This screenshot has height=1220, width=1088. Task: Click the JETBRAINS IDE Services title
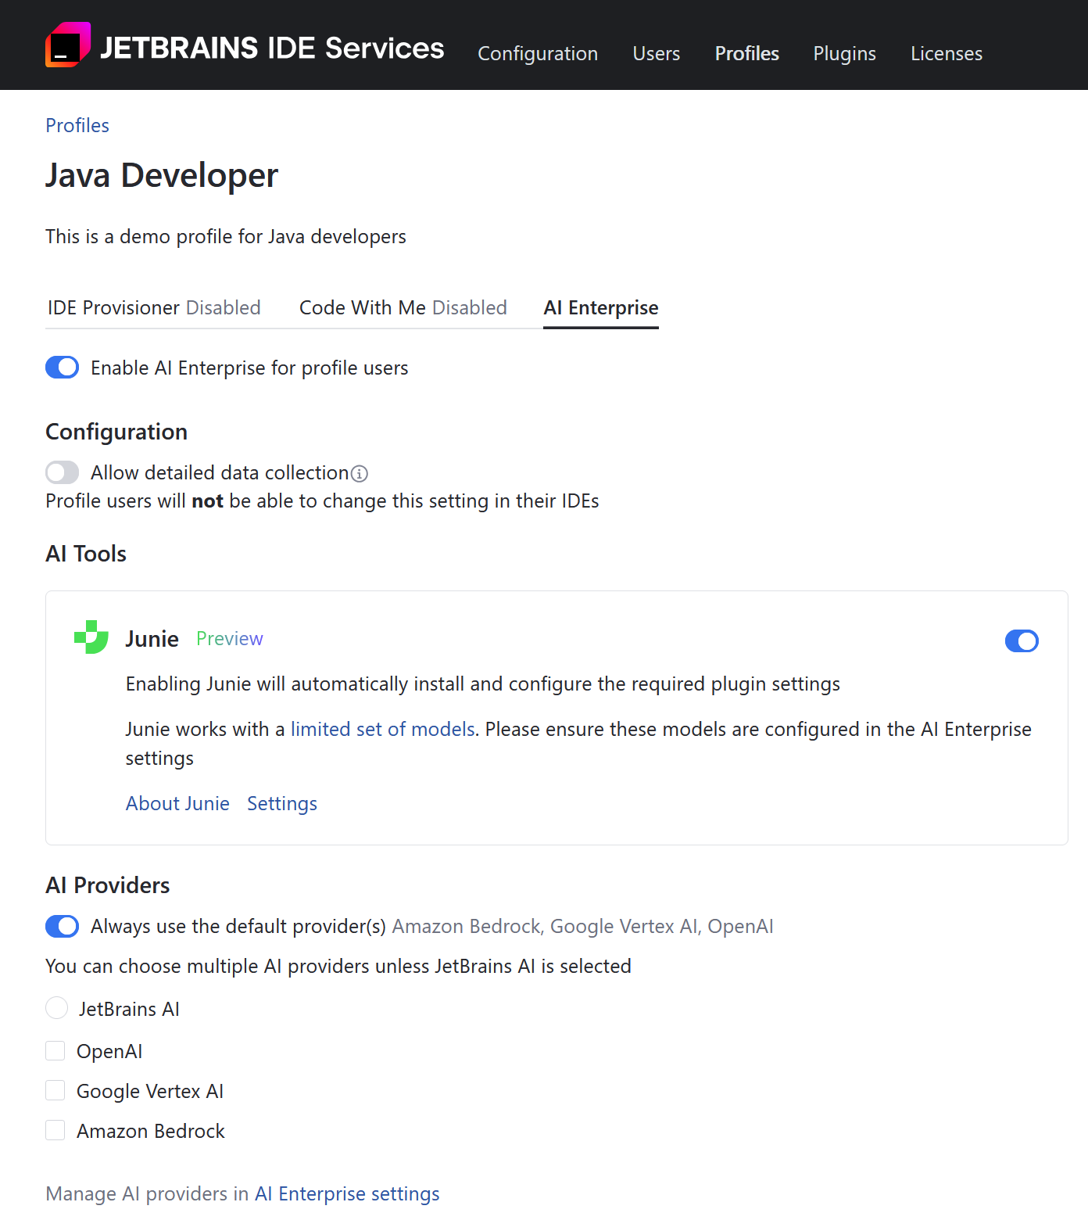point(272,48)
